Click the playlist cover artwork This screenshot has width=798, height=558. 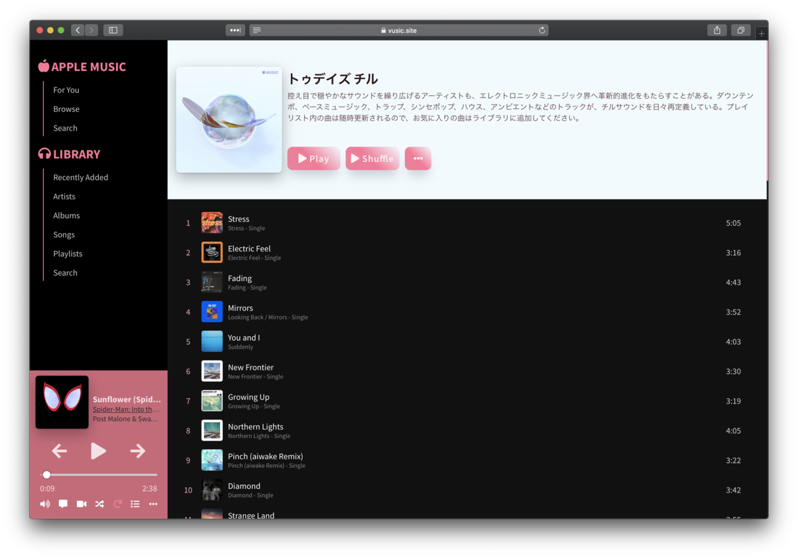tap(229, 120)
